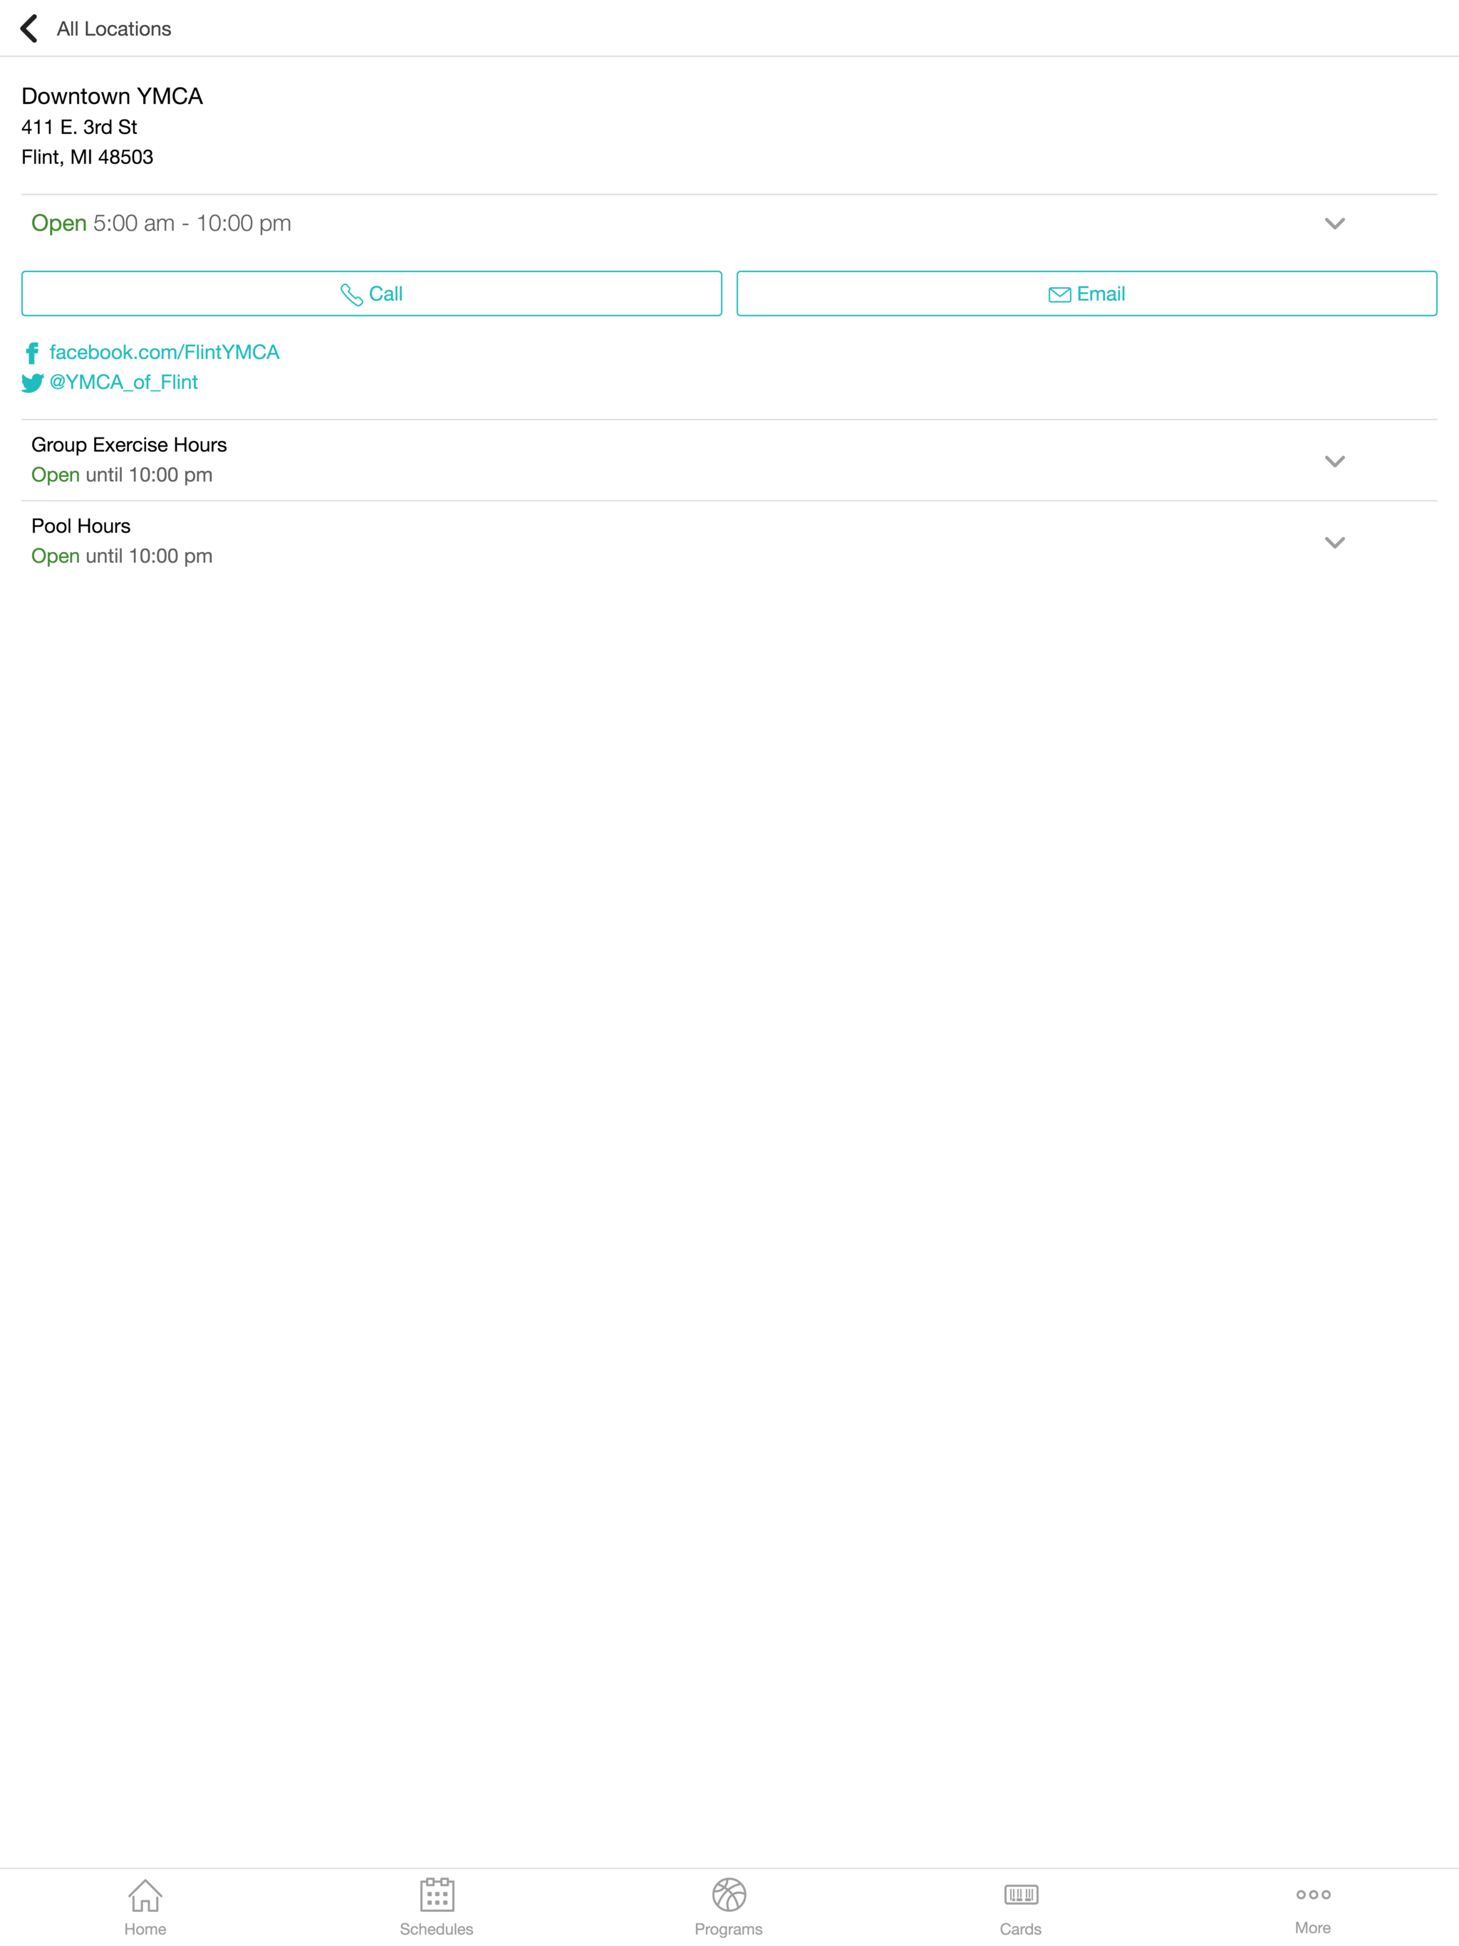The image size is (1459, 1946).
Task: Click the Flint, MI 48503 line
Action: tap(87, 157)
